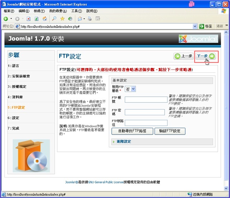Expand the toolbar overflow chevron
The image size is (230, 198).
pyautogui.click(x=227, y=25)
